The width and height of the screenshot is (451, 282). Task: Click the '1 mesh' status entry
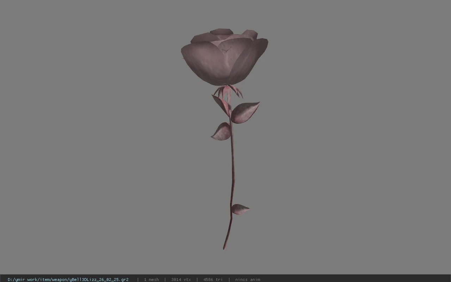tap(151, 280)
